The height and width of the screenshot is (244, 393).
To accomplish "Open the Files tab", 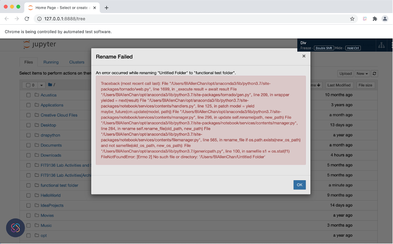I will (x=29, y=62).
